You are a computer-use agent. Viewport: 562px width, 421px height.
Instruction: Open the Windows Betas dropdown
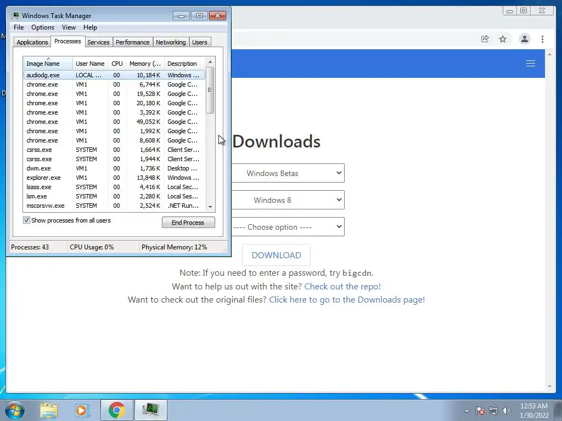pos(288,173)
